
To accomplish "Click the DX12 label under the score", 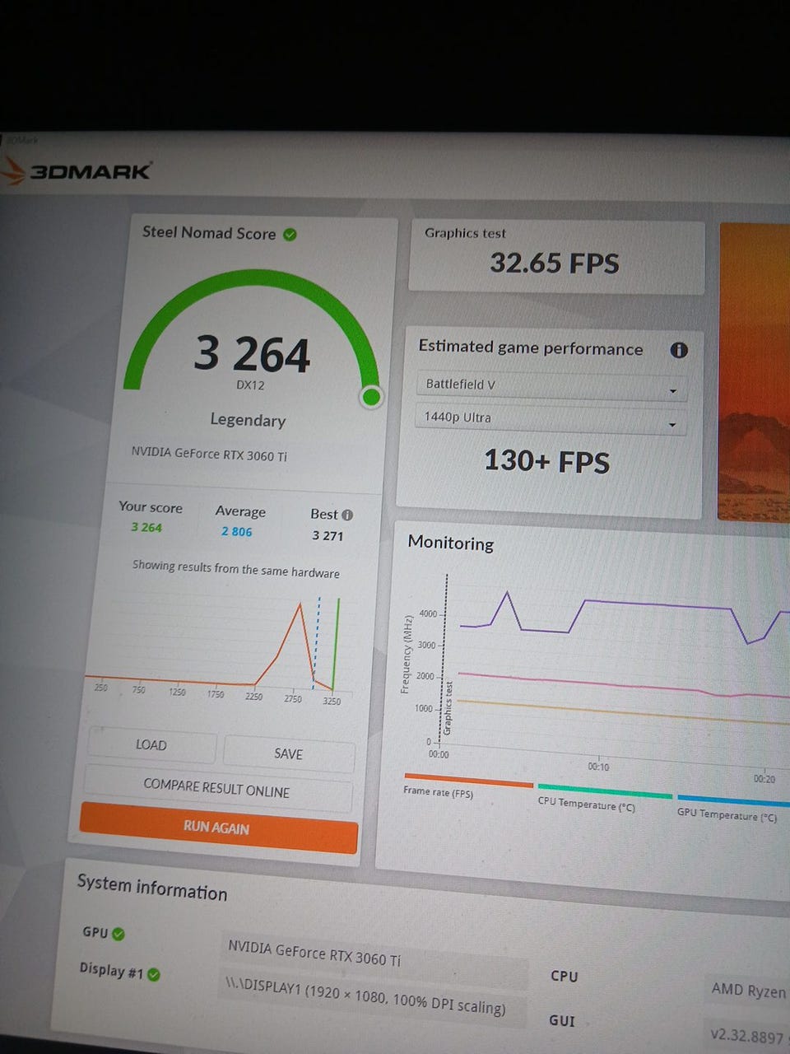I will pos(250,385).
